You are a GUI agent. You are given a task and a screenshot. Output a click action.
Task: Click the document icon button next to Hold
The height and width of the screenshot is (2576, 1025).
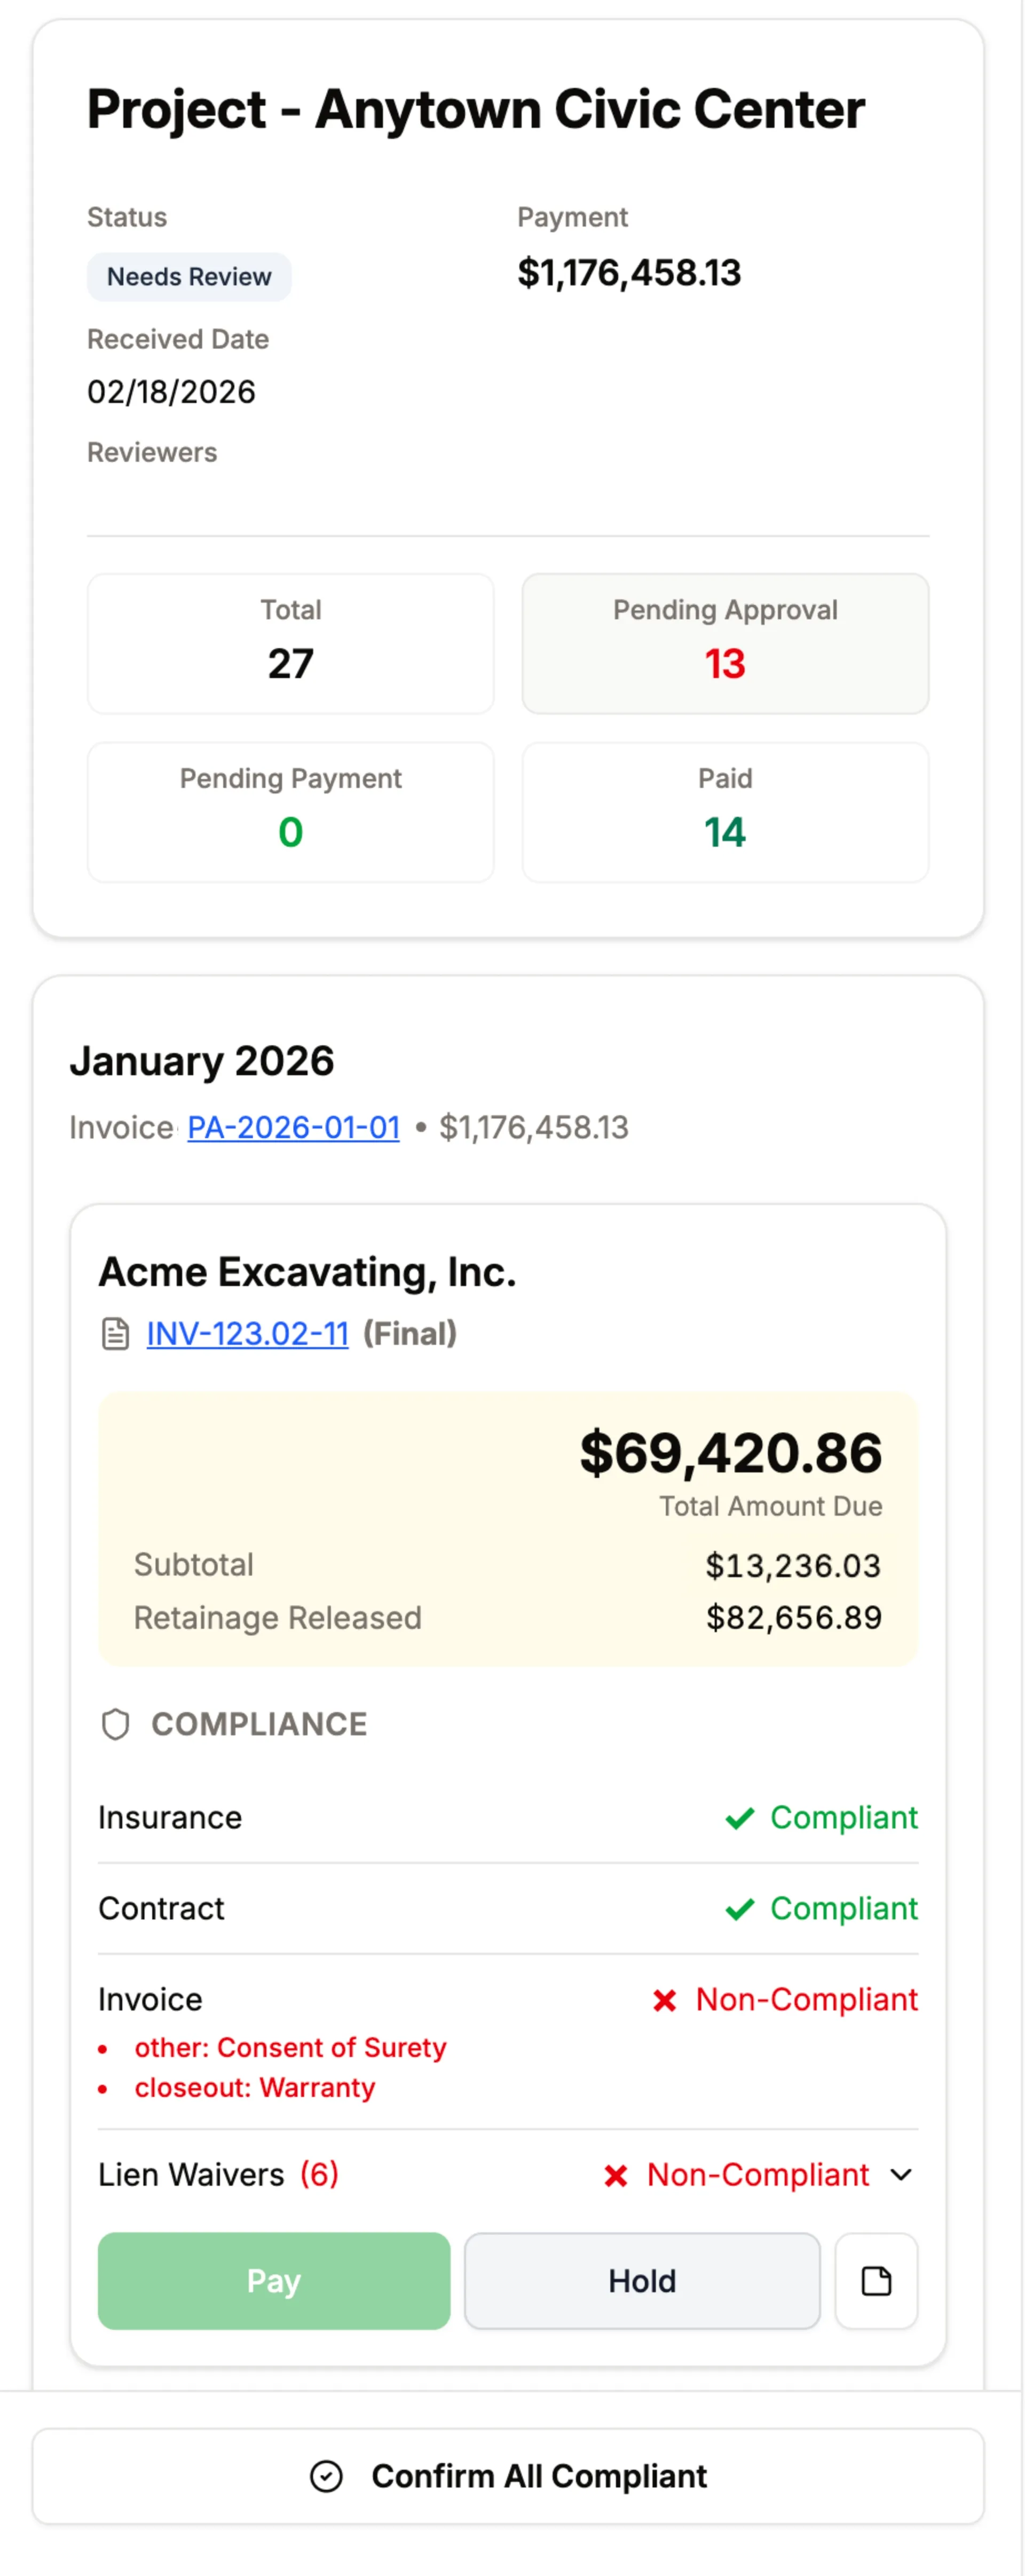(x=875, y=2281)
